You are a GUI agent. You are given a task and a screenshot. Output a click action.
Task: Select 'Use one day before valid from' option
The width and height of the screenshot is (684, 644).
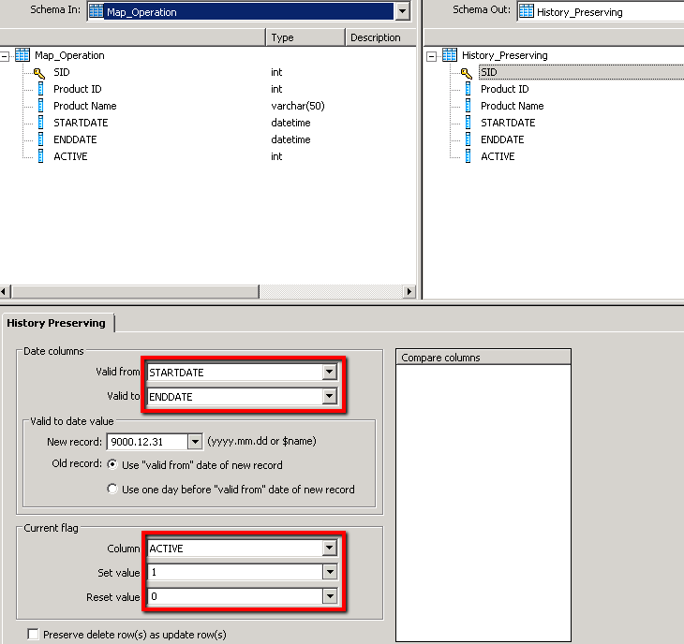(113, 489)
